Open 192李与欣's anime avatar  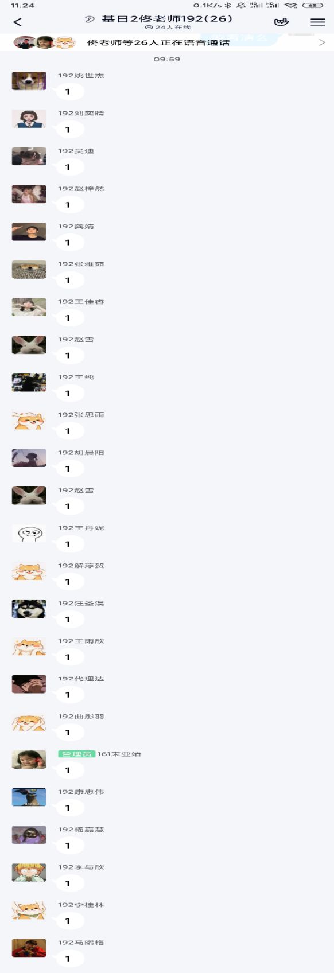point(29,873)
